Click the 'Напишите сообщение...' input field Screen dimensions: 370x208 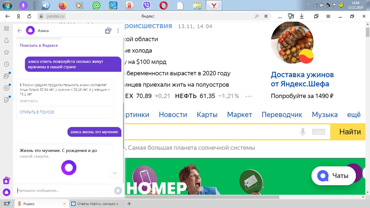coord(65,190)
